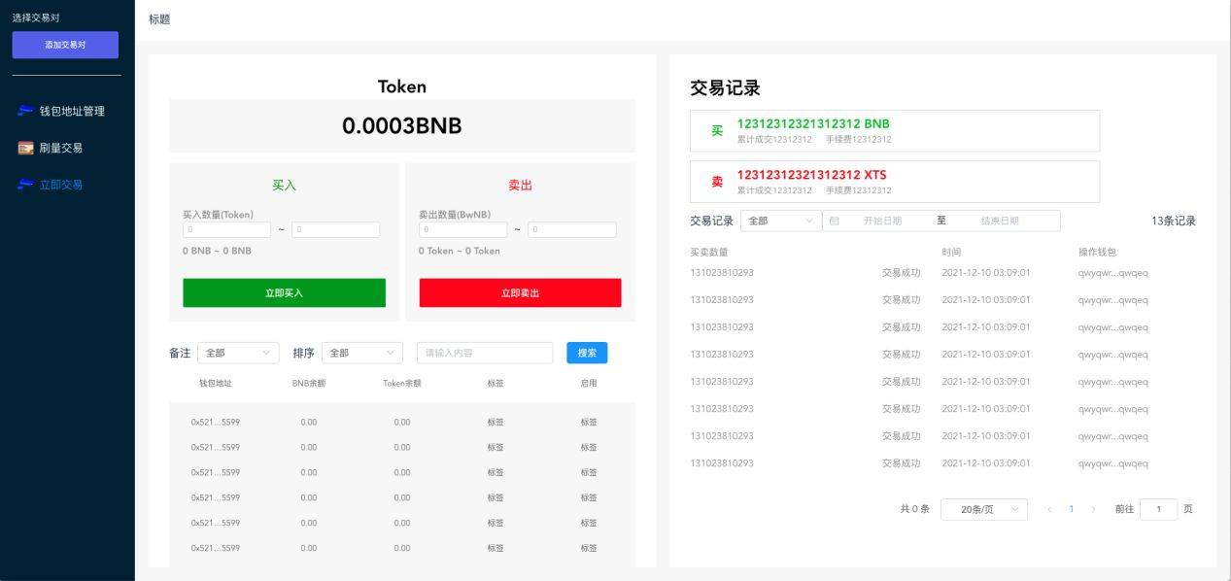Click the green 立即买入 button
Viewport: 1231px width, 581px height.
tap(284, 292)
